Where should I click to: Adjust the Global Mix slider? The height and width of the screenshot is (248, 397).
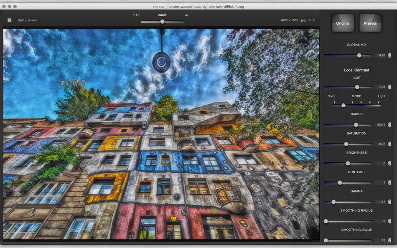[x=360, y=54]
